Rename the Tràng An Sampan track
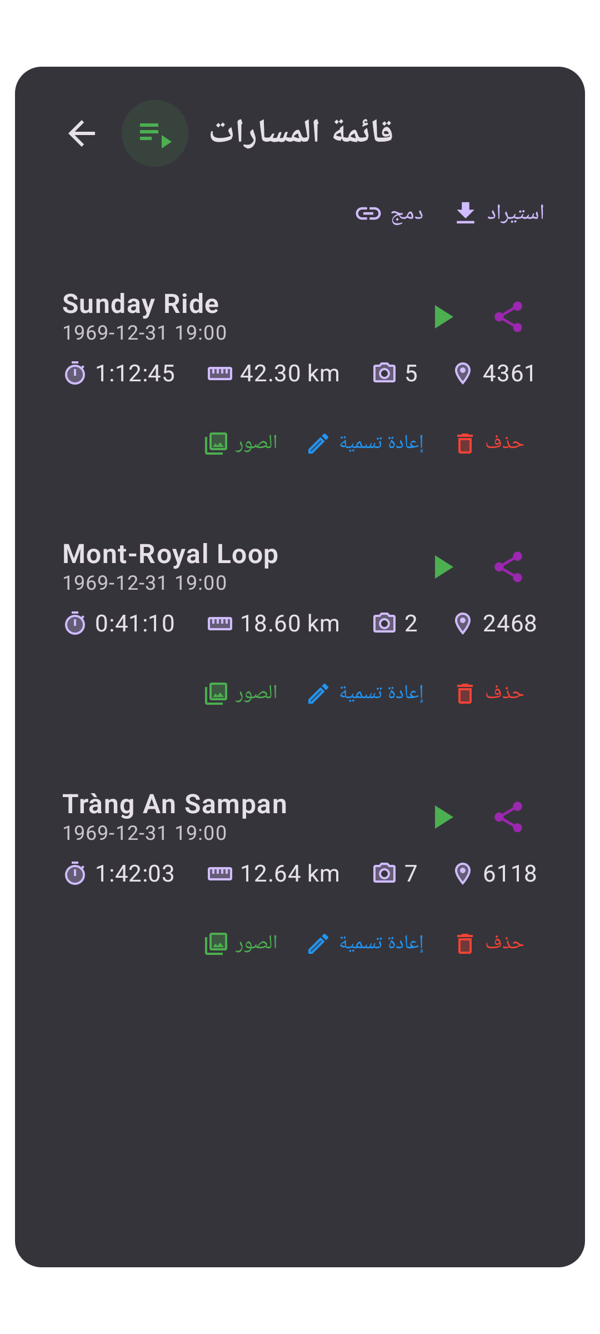 (x=366, y=943)
